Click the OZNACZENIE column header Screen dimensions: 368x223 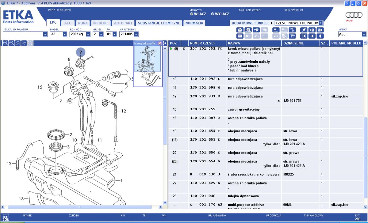pyautogui.click(x=301, y=43)
